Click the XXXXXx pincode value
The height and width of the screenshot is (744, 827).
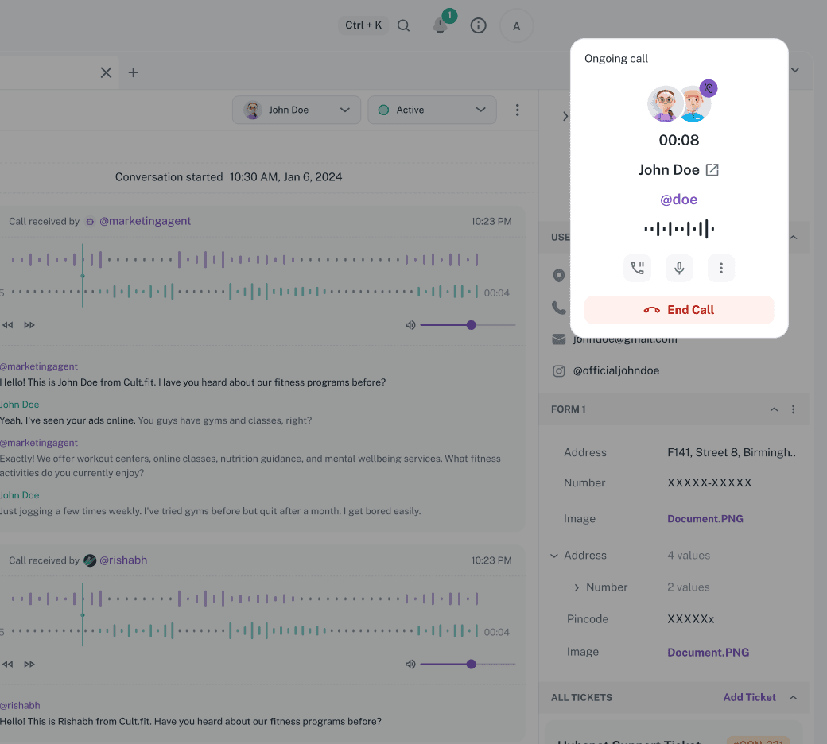(x=690, y=619)
